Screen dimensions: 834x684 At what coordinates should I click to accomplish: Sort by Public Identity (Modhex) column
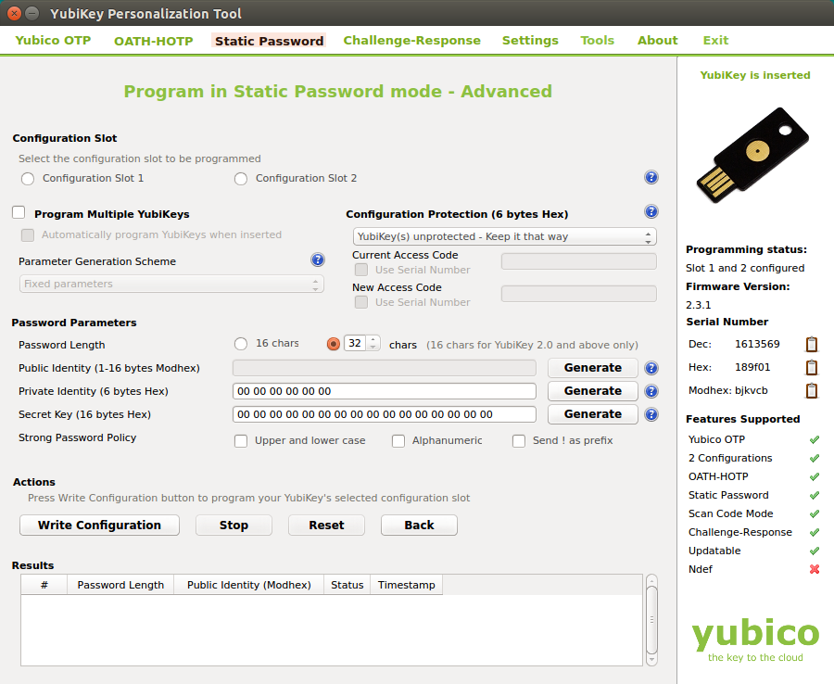[249, 585]
